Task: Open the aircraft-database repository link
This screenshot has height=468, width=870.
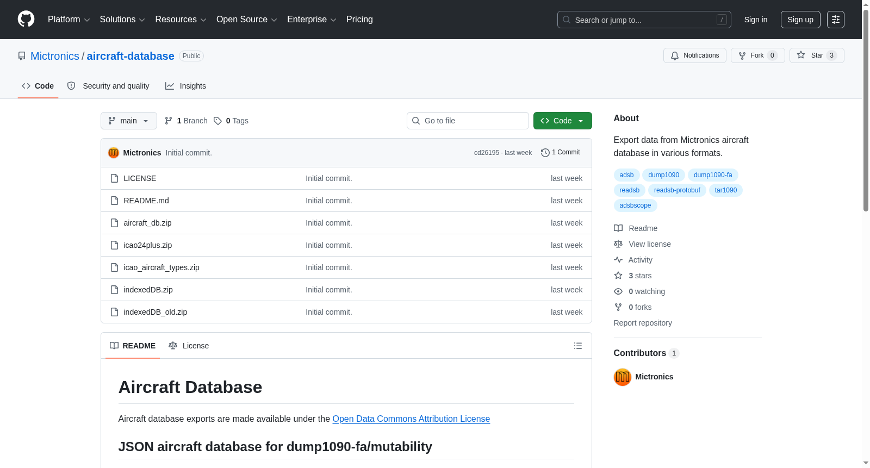Action: [130, 56]
